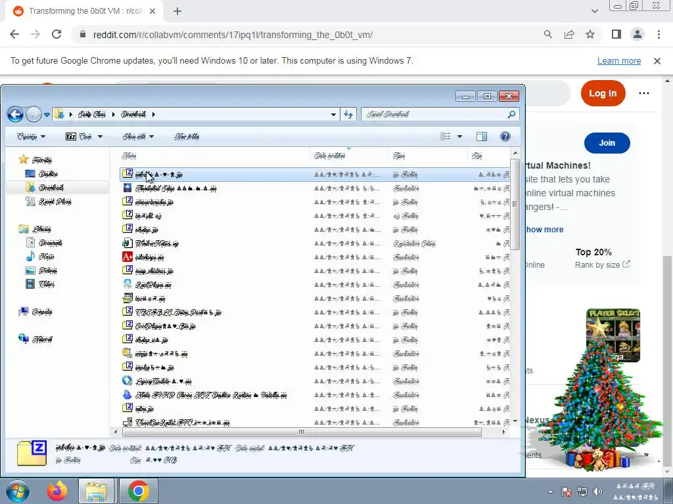Image resolution: width=673 pixels, height=504 pixels.
Task: Open the Documents library
Action: point(44,243)
